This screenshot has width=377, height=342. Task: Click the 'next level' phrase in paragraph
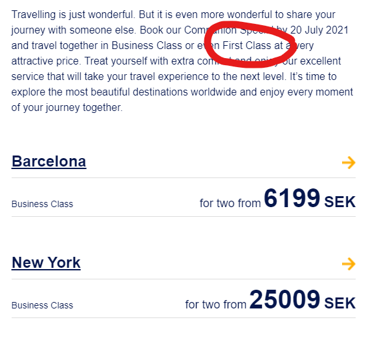[x=262, y=77]
